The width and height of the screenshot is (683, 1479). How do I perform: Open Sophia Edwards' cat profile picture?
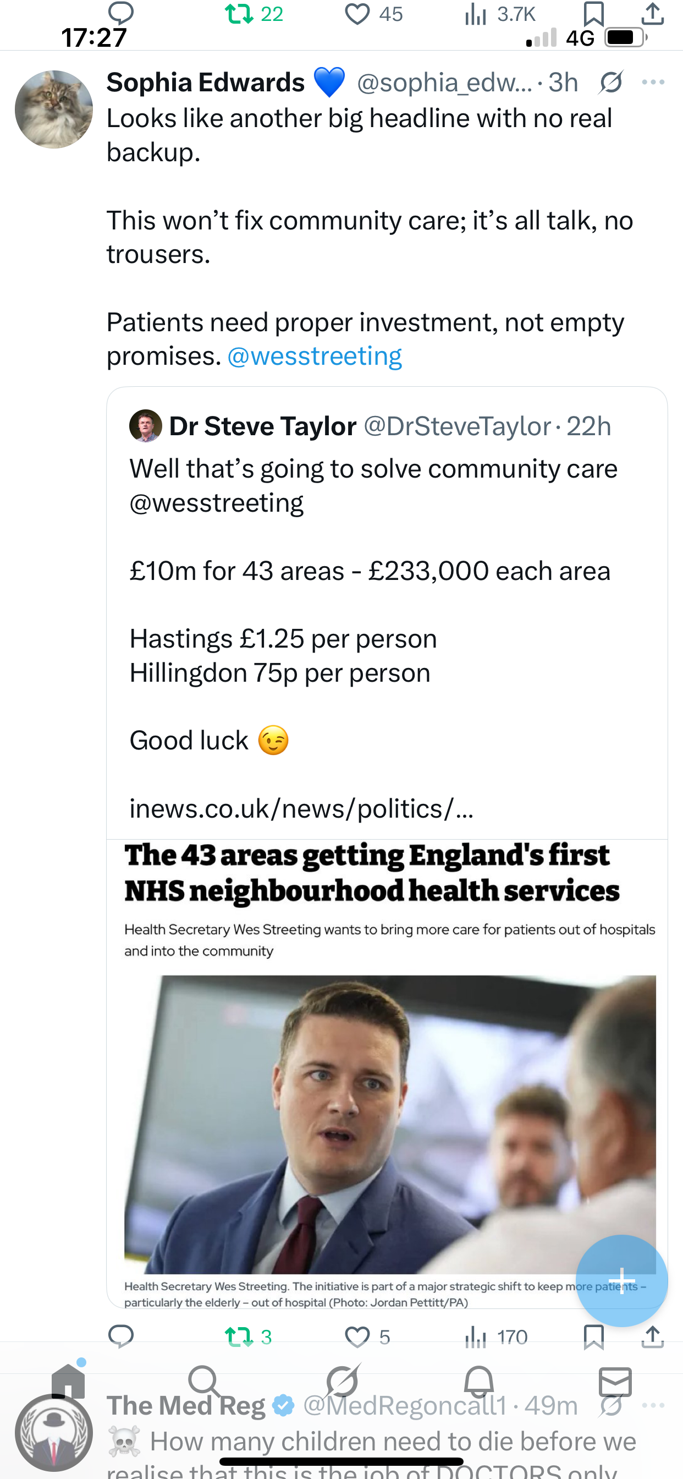53,109
